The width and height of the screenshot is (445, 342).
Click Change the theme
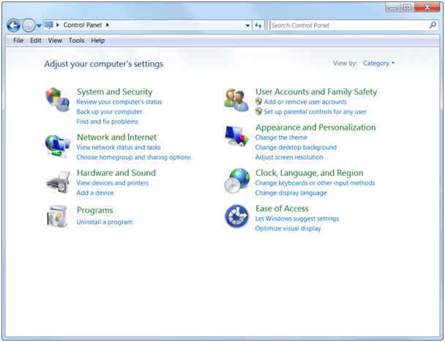click(x=281, y=138)
